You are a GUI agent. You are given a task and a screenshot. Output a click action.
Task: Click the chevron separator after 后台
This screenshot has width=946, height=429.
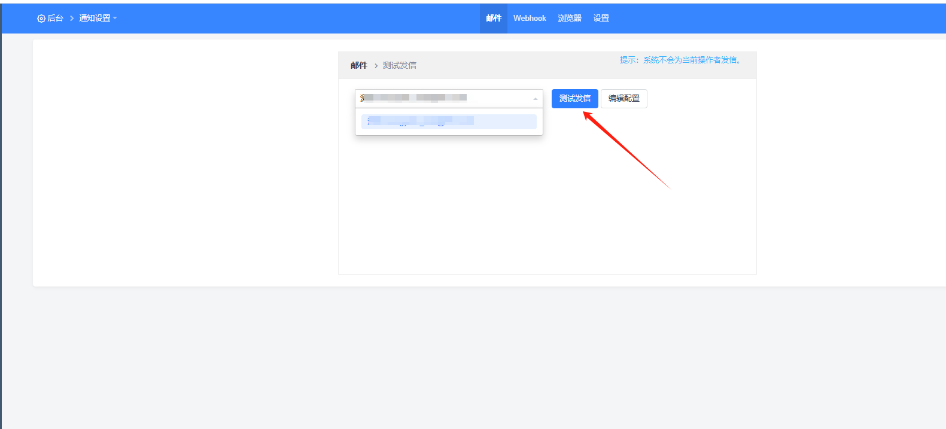(72, 19)
